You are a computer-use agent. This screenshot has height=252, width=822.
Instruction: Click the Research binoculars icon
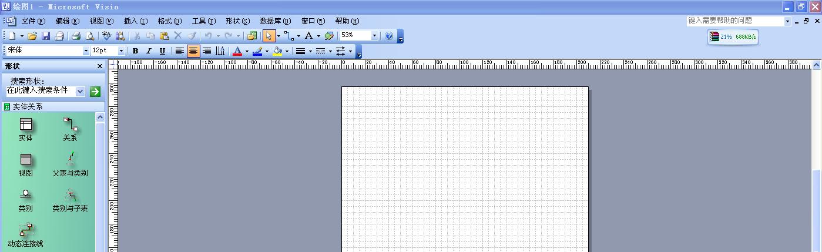[x=120, y=36]
